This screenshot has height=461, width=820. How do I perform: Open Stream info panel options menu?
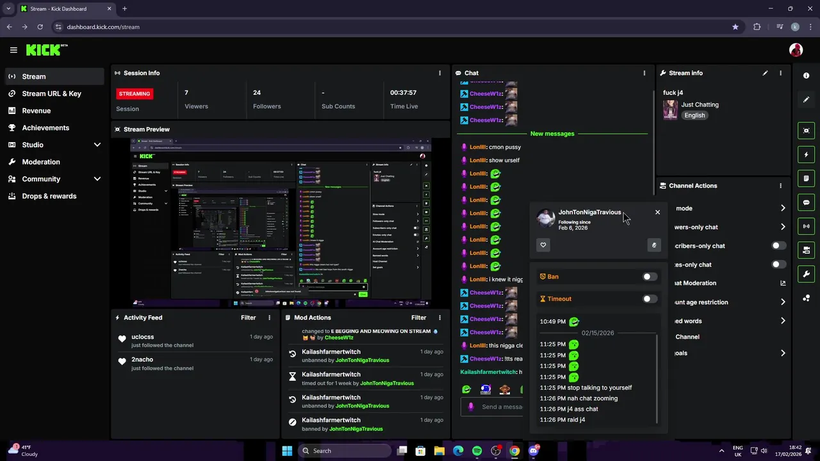coord(780,73)
